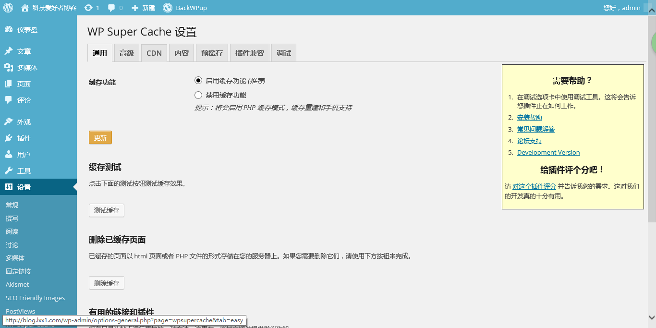Switch to the 内容 tab
This screenshot has width=656, height=328.
[182, 53]
